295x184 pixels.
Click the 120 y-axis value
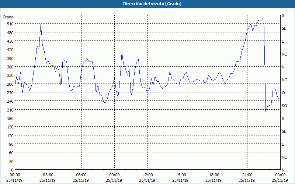click(x=10, y=136)
